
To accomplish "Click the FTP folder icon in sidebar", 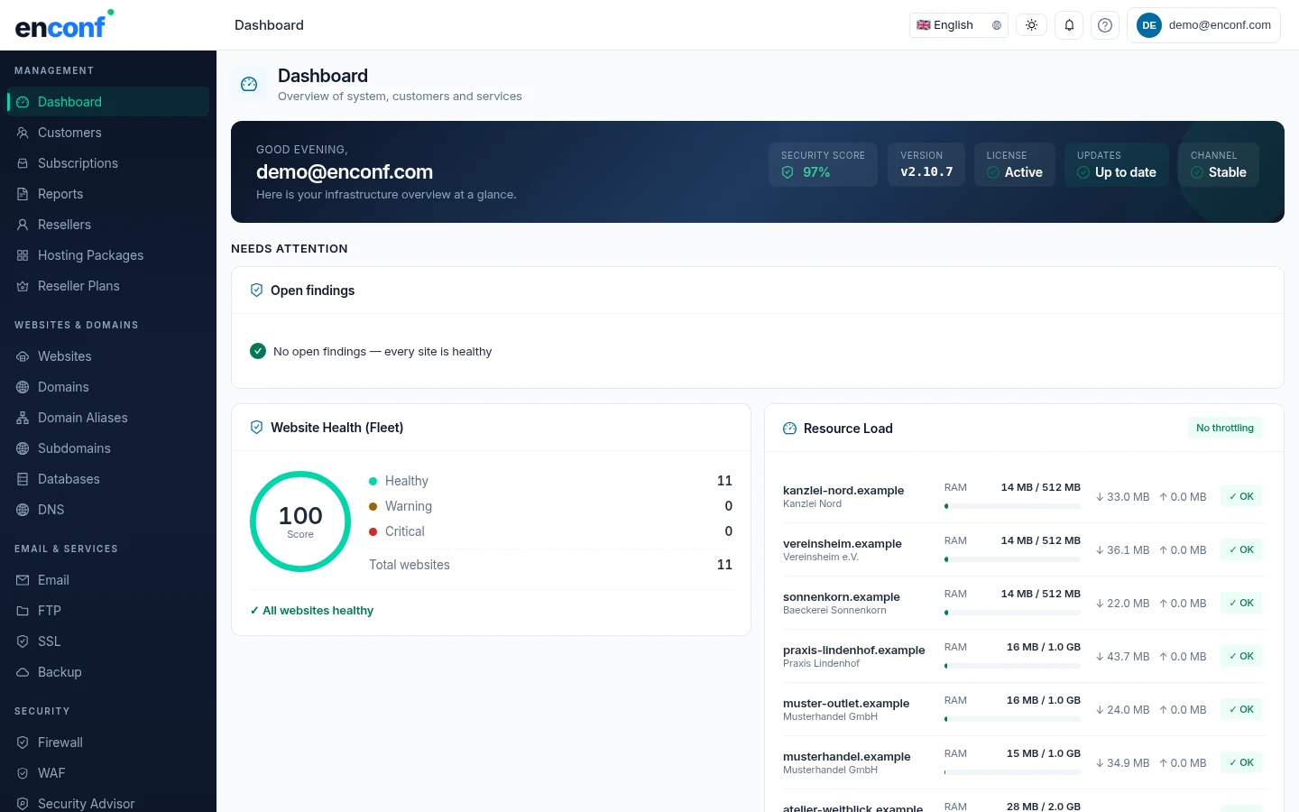I will (x=23, y=611).
